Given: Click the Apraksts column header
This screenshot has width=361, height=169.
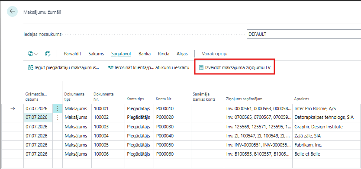Looking at the screenshot, I should tap(302, 99).
